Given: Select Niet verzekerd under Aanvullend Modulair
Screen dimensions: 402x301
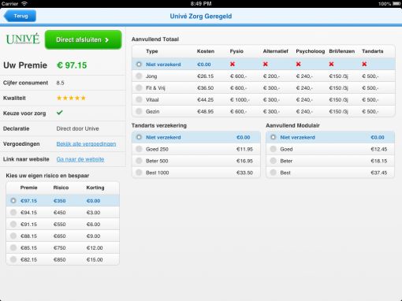Looking at the screenshot, I should 330,137.
